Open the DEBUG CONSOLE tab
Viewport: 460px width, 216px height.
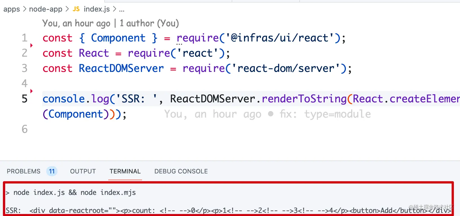click(181, 171)
